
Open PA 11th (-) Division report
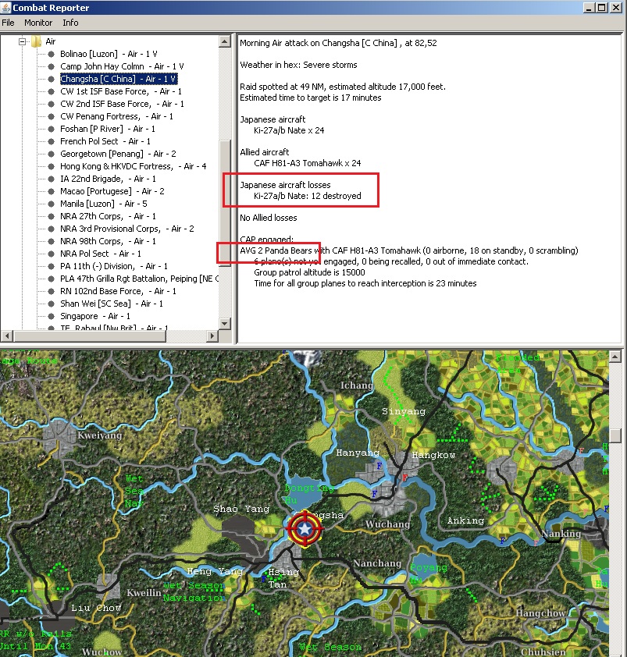[114, 267]
